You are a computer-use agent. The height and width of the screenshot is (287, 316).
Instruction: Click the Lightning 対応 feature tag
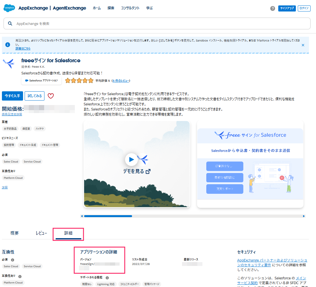tap(106, 284)
